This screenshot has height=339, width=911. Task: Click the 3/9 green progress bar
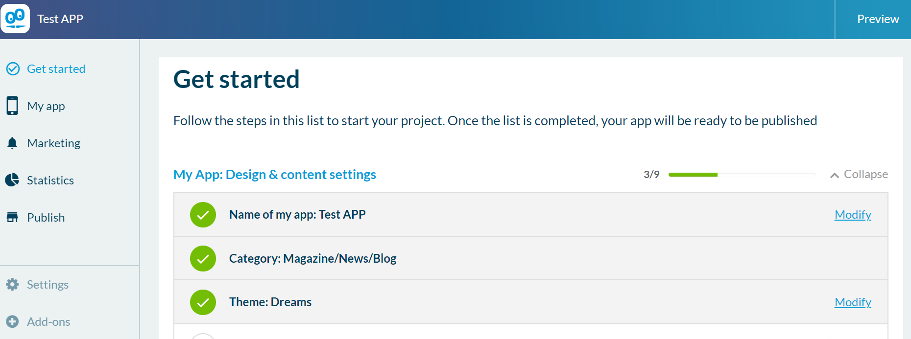click(742, 175)
